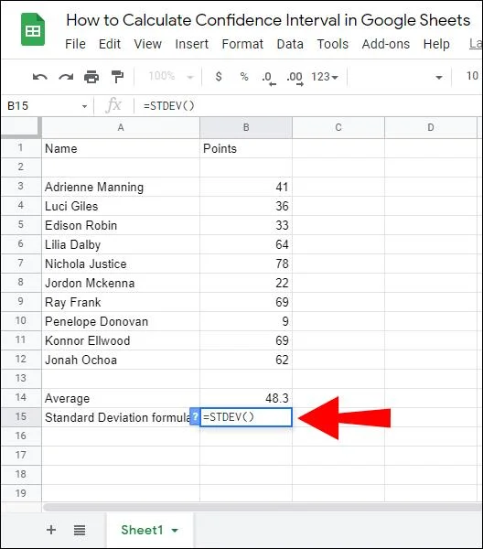Image resolution: width=483 pixels, height=549 pixels.
Task: Click the "Adrienne Manning" cell
Action: tap(121, 187)
